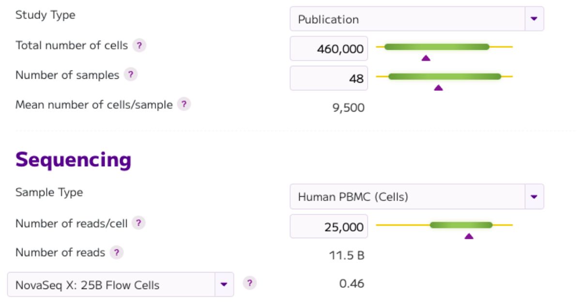Click the Number of reads help icon

click(x=118, y=252)
